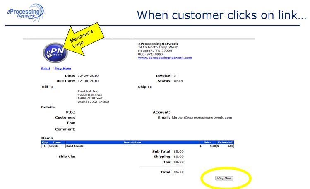Click the Football Inc billing name
This screenshot has height=189, width=310.
(x=88, y=91)
